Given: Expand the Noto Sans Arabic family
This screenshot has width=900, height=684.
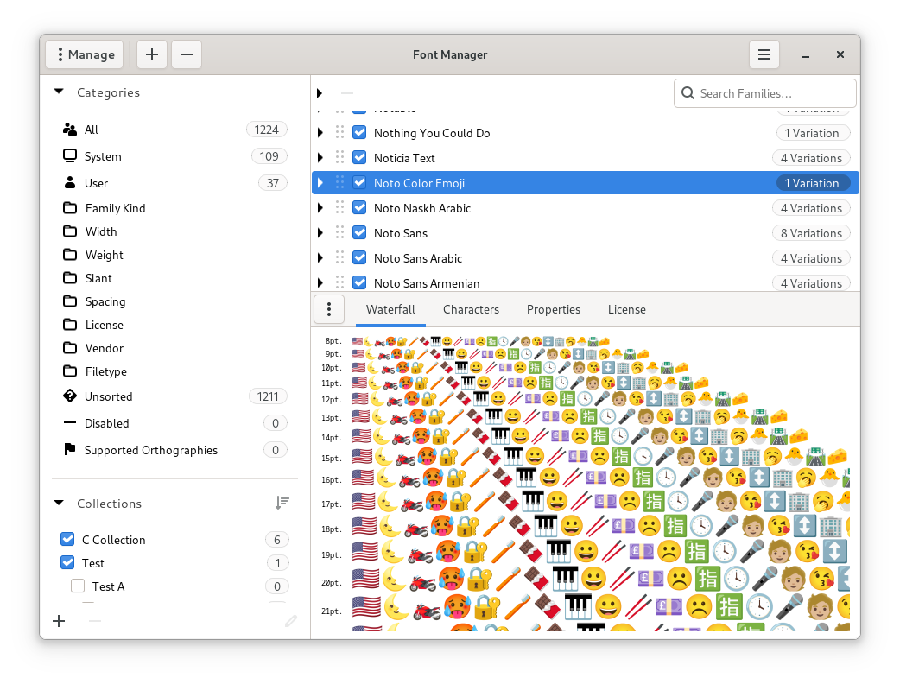Looking at the screenshot, I should [320, 257].
